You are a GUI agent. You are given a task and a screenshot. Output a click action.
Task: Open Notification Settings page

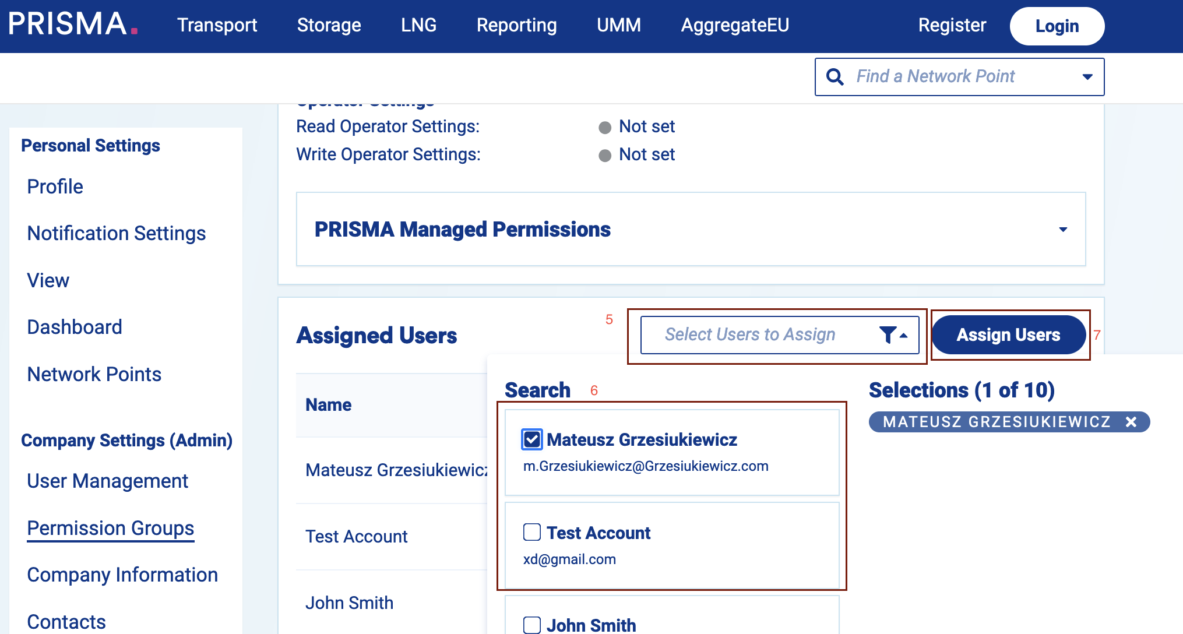tap(116, 233)
